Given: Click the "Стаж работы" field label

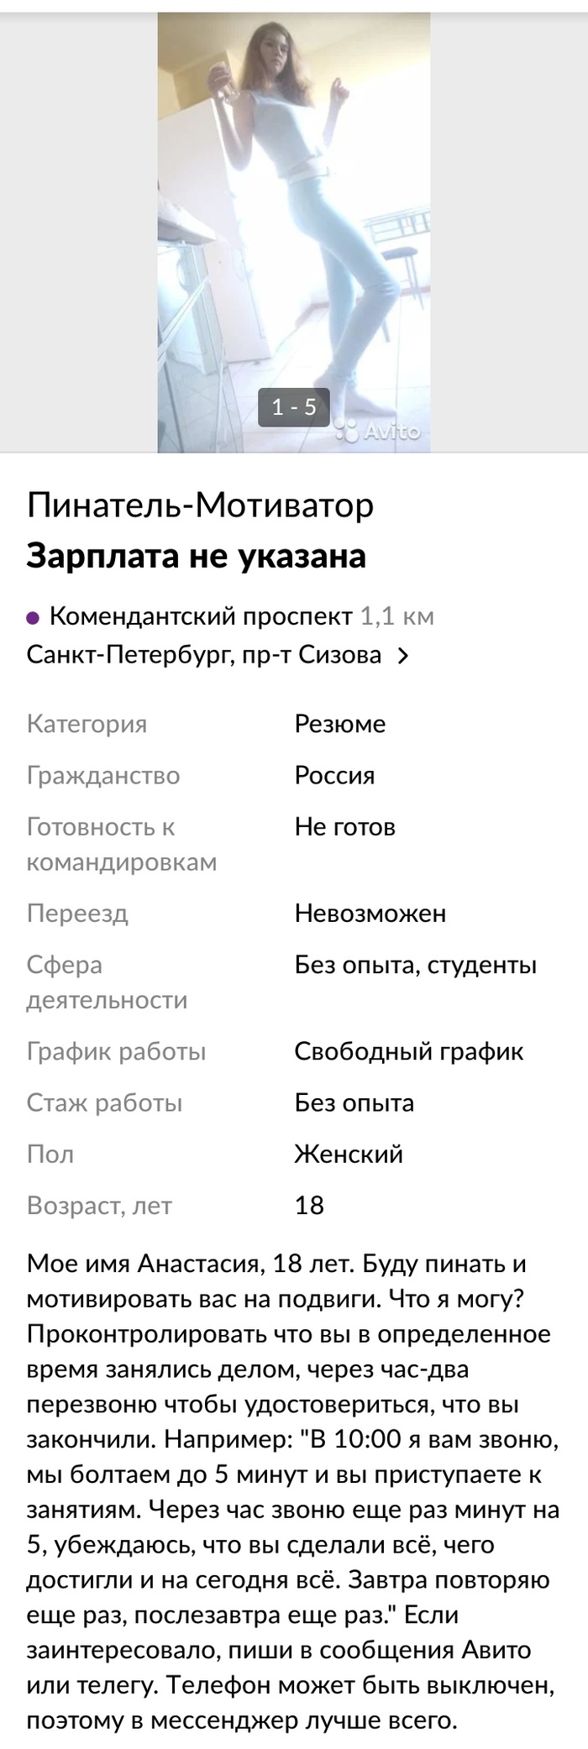Looking at the screenshot, I should 104,1103.
